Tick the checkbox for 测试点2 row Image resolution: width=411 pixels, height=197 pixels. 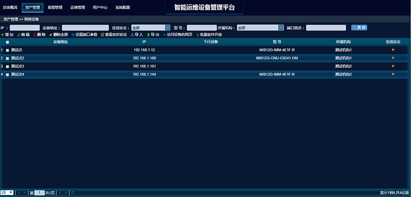click(7, 58)
